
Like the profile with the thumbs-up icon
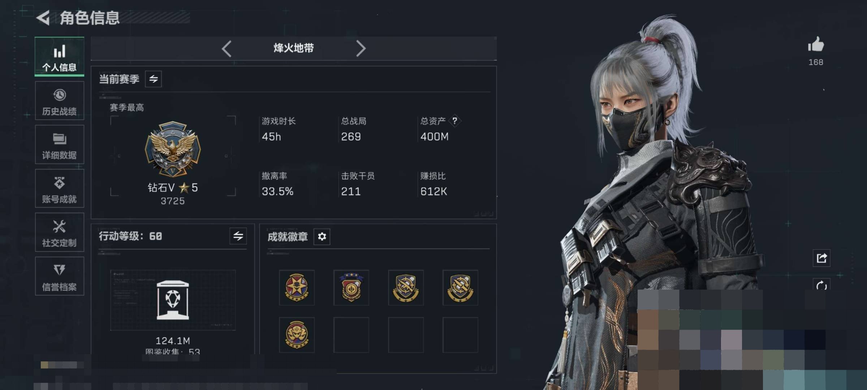(x=816, y=44)
